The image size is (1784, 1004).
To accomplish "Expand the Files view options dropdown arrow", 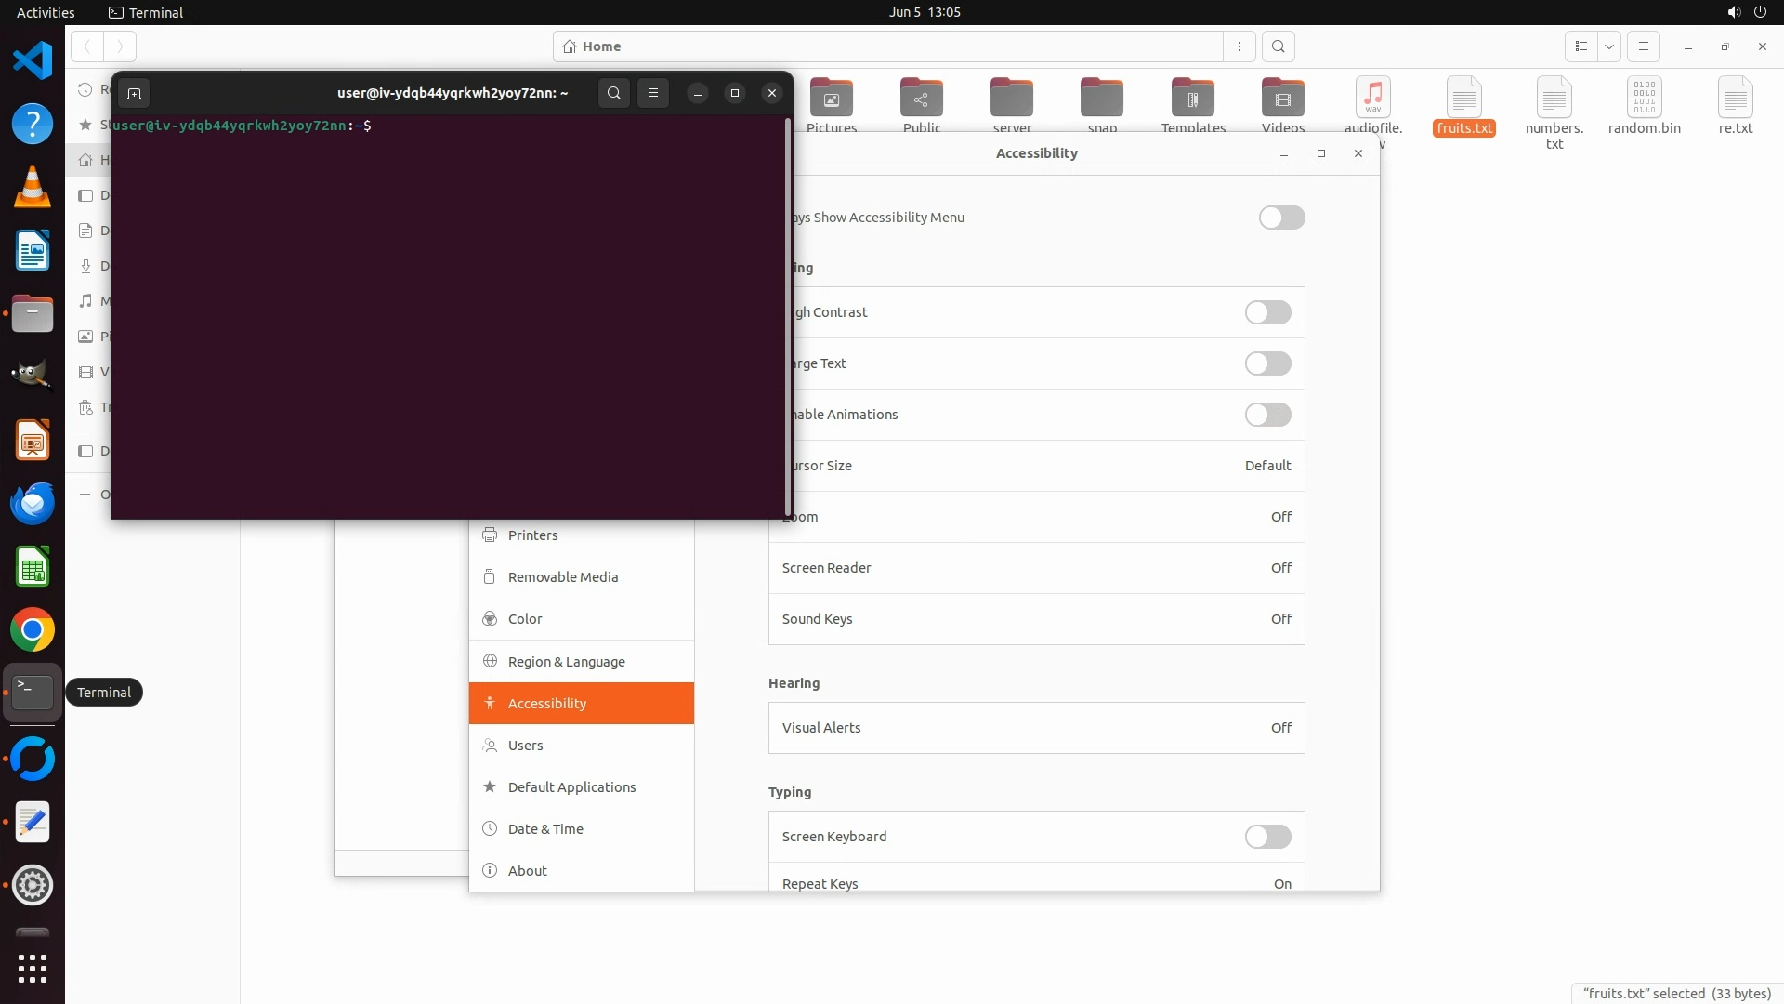I will [x=1608, y=46].
